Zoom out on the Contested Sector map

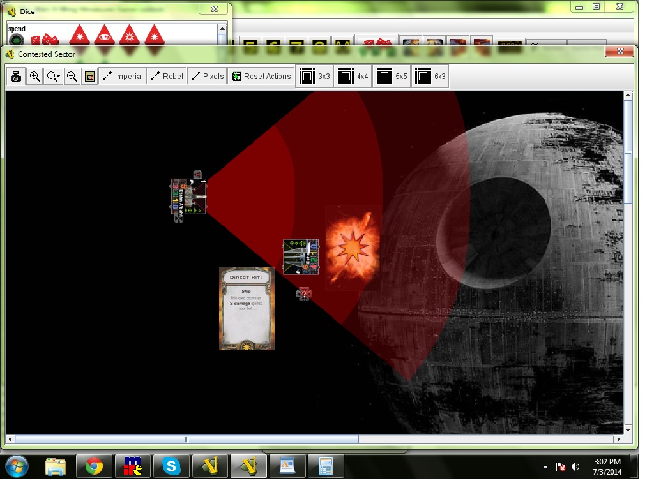(72, 77)
